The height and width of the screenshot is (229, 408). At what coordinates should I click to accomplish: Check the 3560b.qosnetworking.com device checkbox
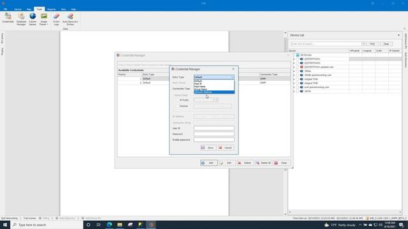coord(298,75)
